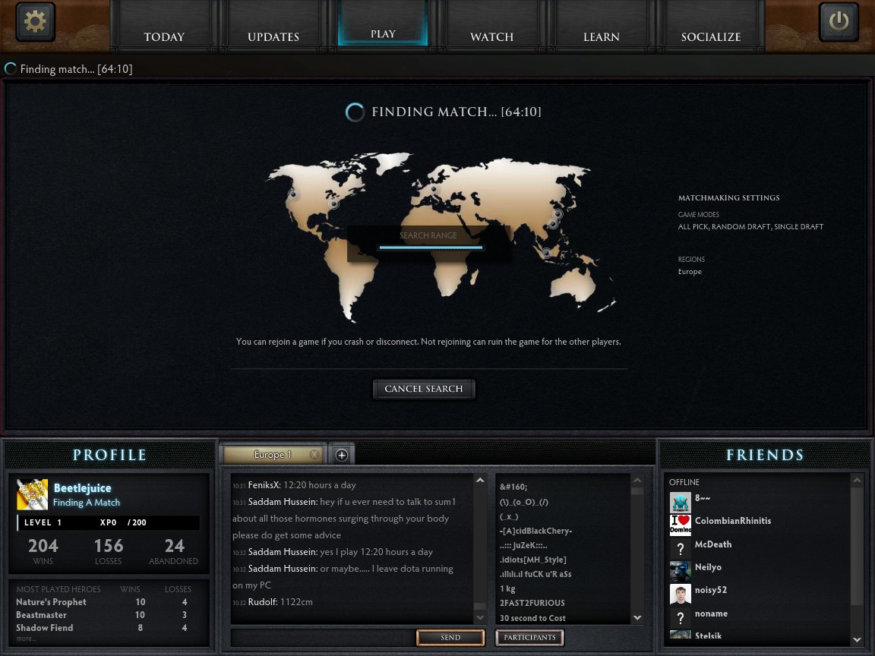Click participants list down arrow
The height and width of the screenshot is (656, 875).
(637, 617)
